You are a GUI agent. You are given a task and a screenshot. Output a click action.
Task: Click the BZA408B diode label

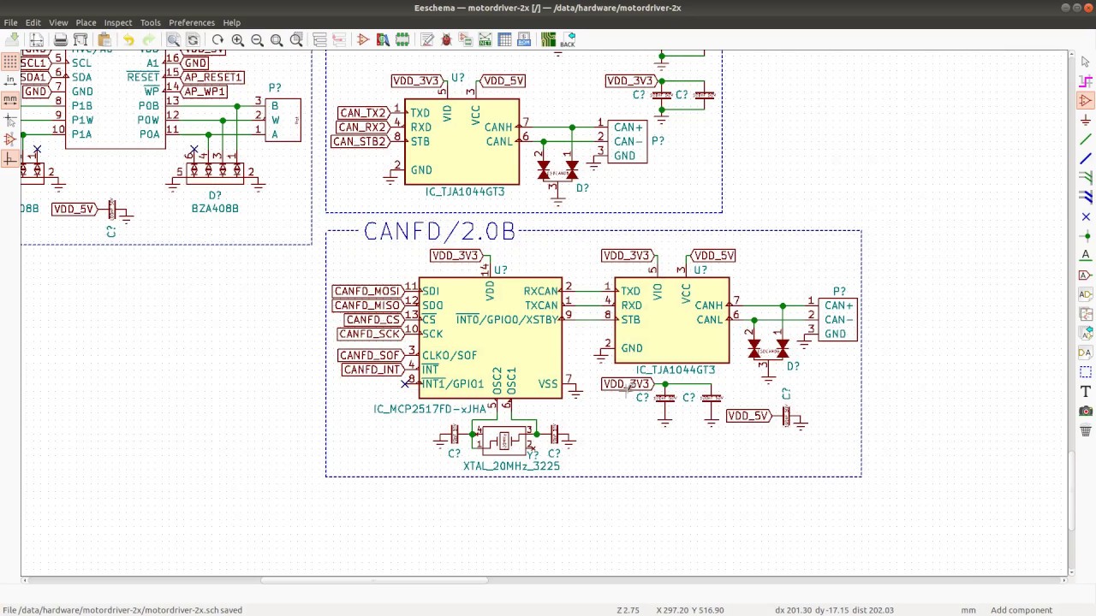[x=215, y=209]
